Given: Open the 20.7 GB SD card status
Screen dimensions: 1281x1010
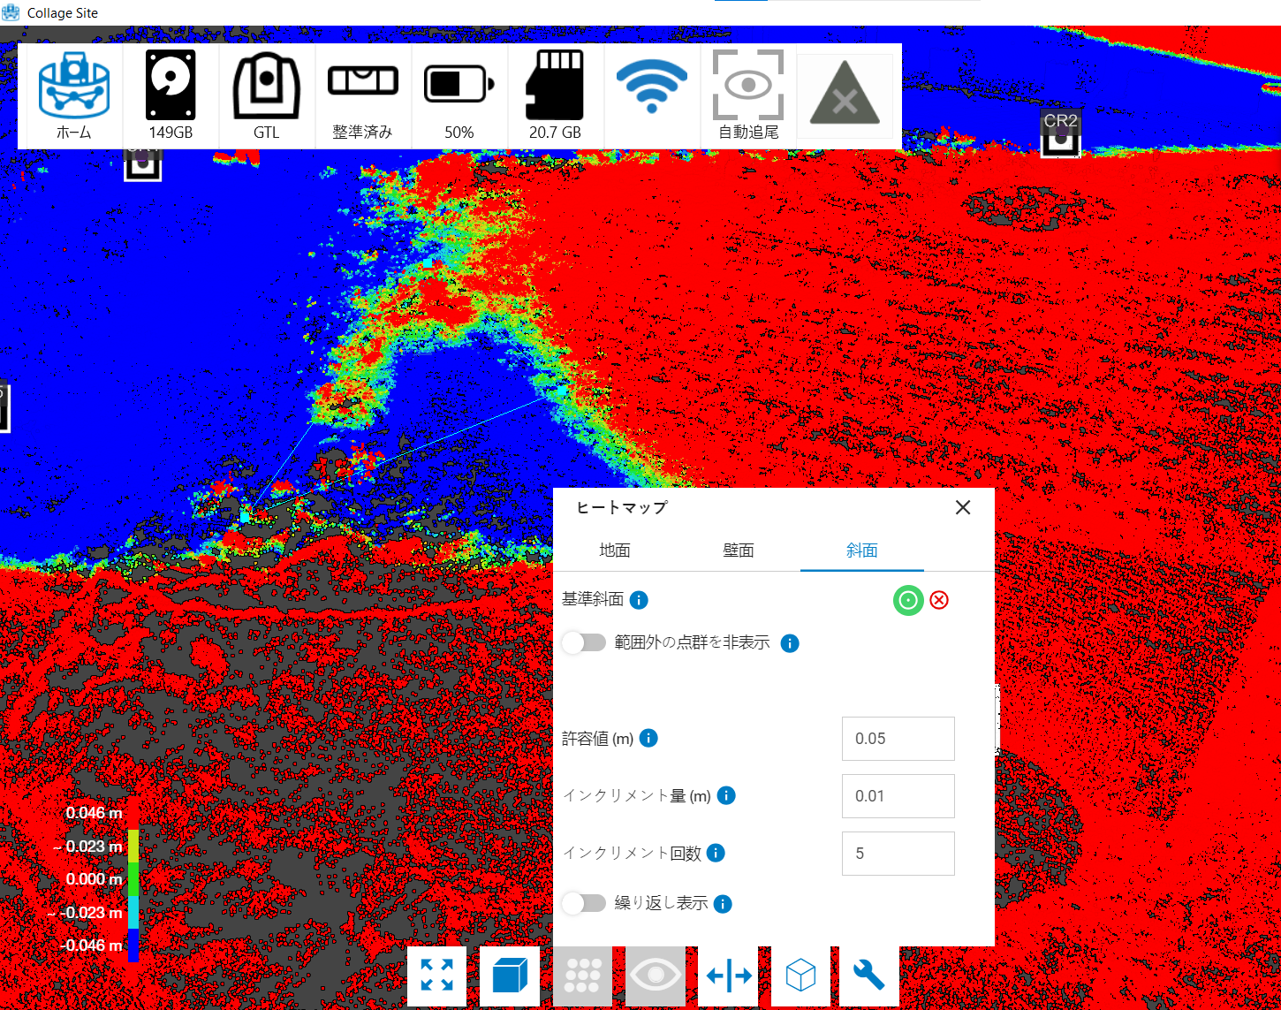Looking at the screenshot, I should tap(555, 95).
